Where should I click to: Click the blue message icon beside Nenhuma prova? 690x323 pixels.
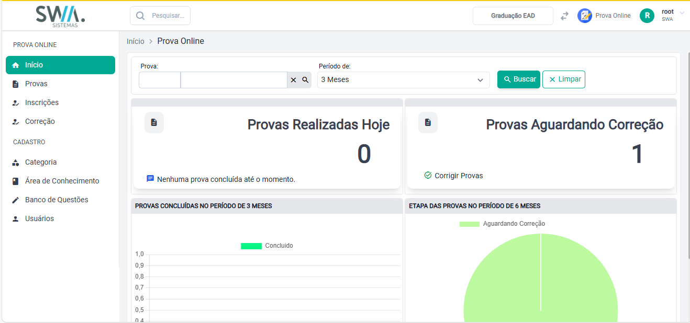(x=150, y=179)
